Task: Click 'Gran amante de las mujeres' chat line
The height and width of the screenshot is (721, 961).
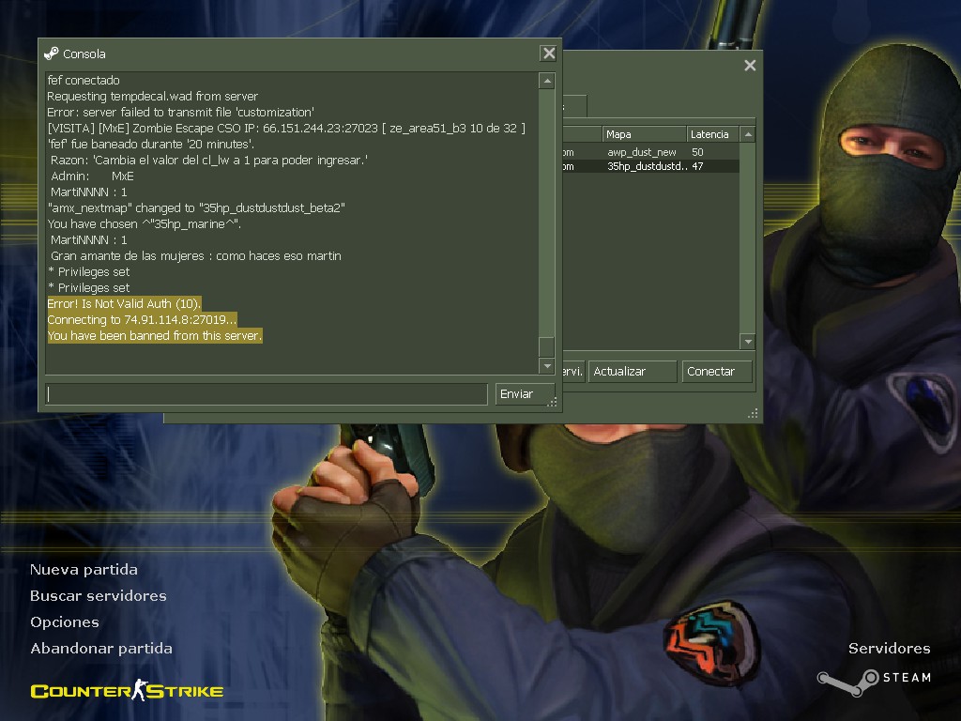Action: point(196,255)
